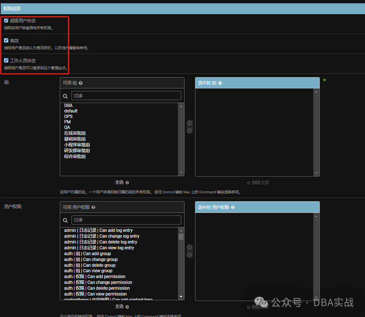Image resolution: width=365 pixels, height=317 pixels.
Task: Click the search icon in groups filter
Action: 65,96
